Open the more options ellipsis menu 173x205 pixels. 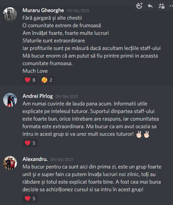click(x=171, y=6)
